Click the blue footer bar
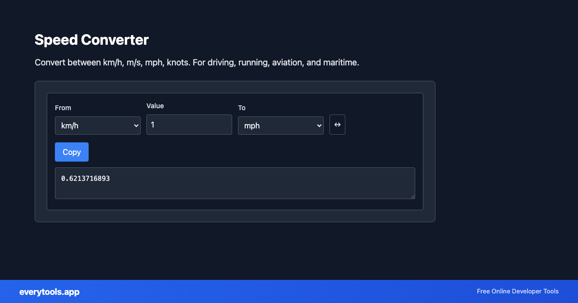The image size is (578, 303). pyautogui.click(x=289, y=291)
